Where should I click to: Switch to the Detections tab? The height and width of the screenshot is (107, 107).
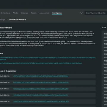6,13
